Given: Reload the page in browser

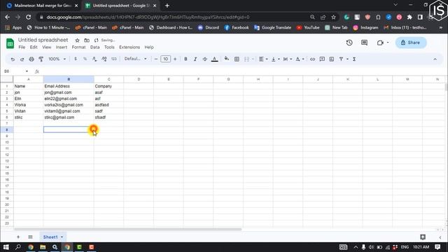Looking at the screenshot, I should pyautogui.click(x=28, y=17).
